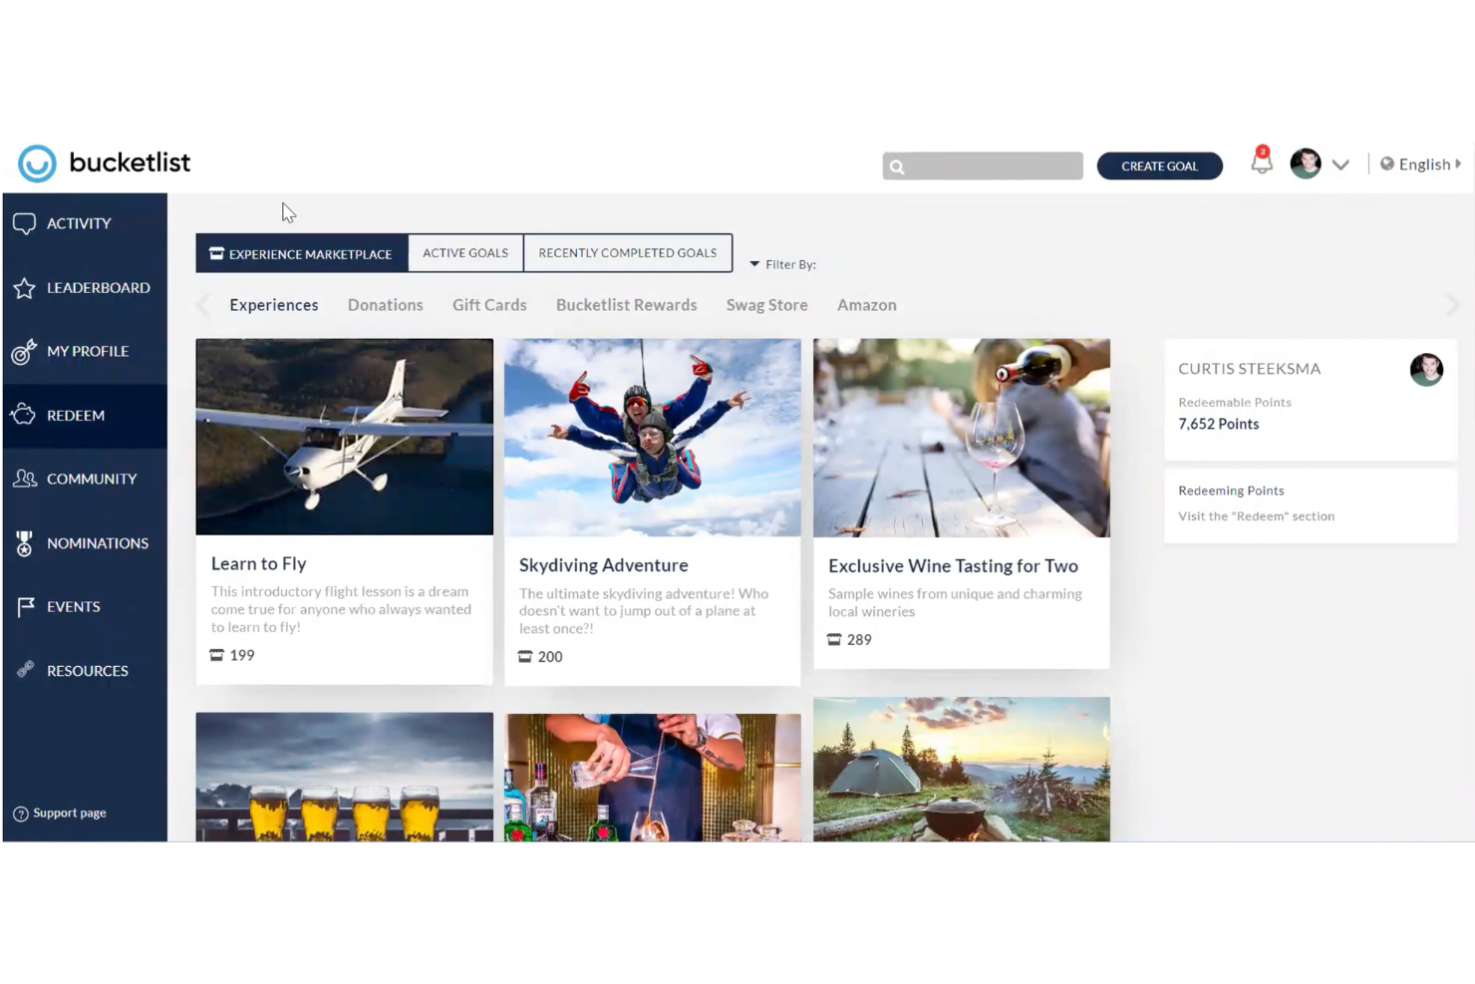Open notifications via the bell icon
Image resolution: width=1475 pixels, height=984 pixels.
[1261, 164]
